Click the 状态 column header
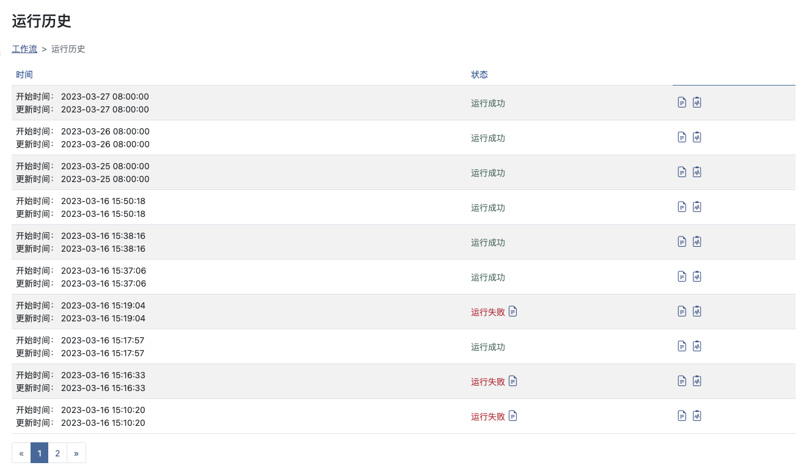The image size is (801, 468). (x=480, y=75)
